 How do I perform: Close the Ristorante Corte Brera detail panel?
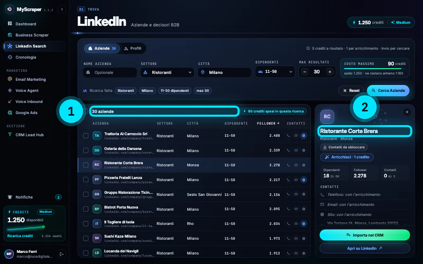tap(407, 112)
